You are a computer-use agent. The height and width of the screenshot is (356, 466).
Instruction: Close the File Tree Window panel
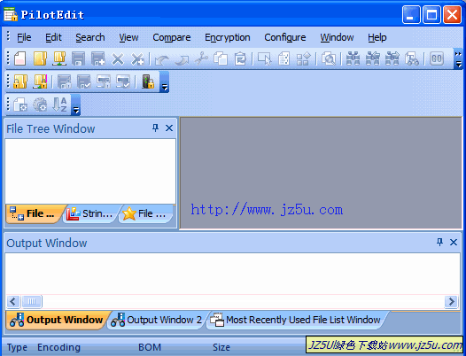(169, 128)
